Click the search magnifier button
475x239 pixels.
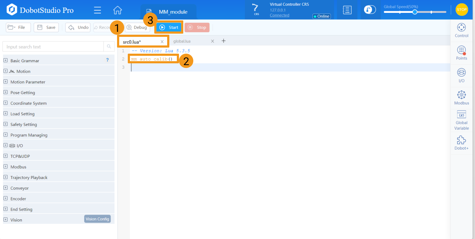tap(109, 47)
